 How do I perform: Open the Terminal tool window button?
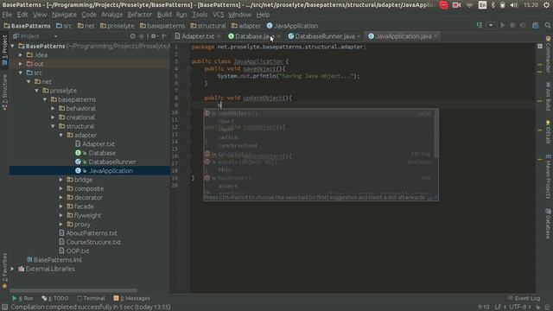(x=91, y=298)
